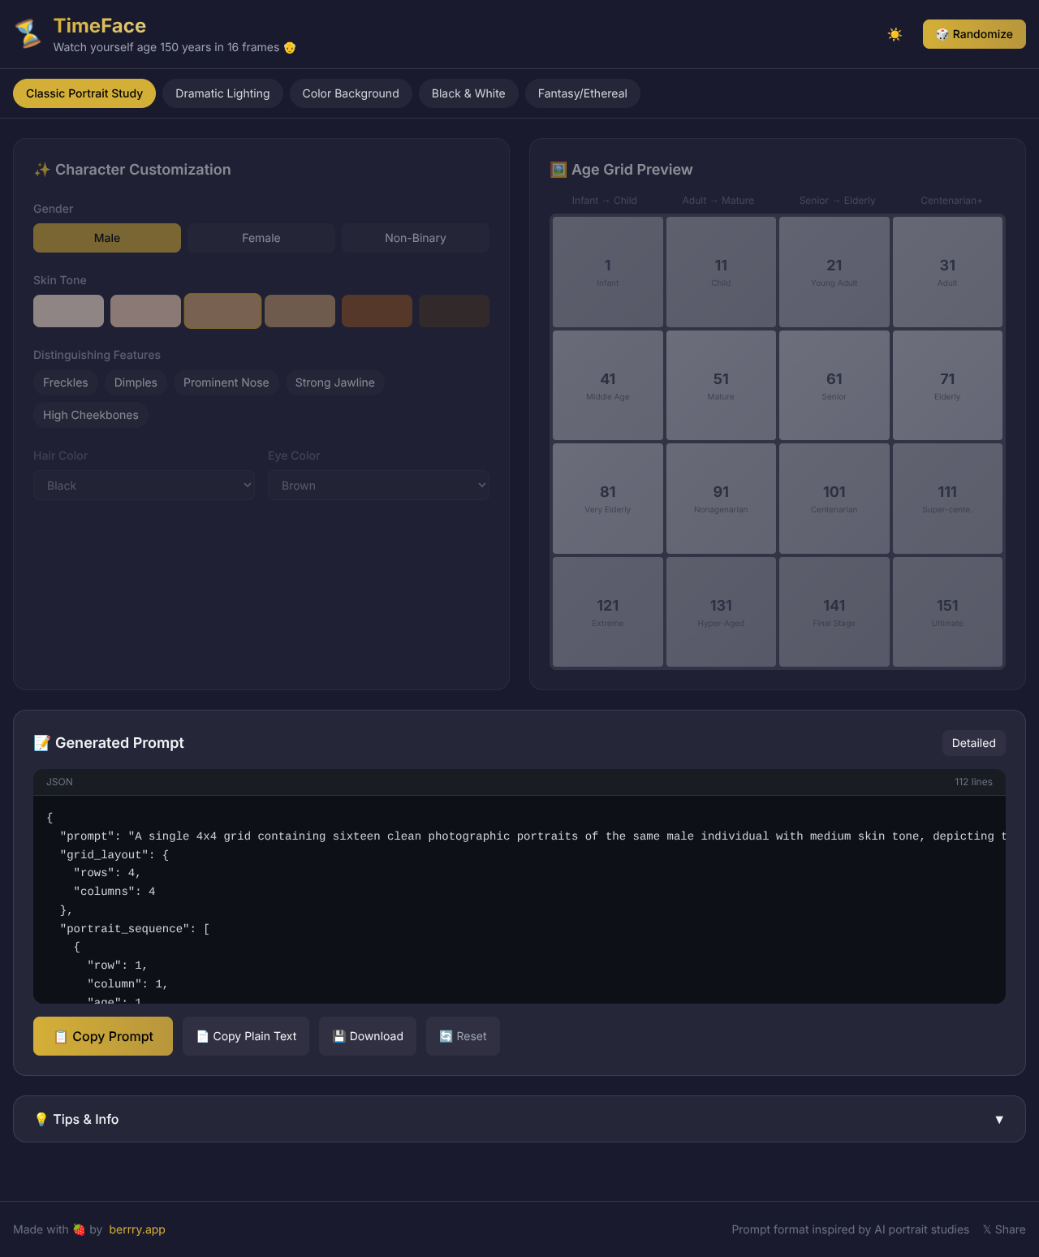Share on X via Share link
Viewport: 1039px width, 1257px height.
(1004, 1229)
